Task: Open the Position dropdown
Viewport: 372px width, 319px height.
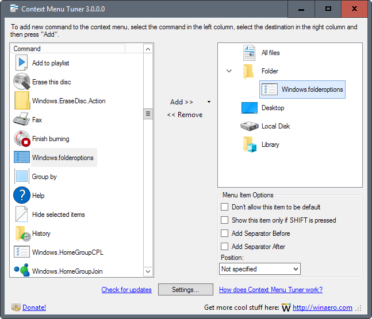Action: click(x=260, y=269)
